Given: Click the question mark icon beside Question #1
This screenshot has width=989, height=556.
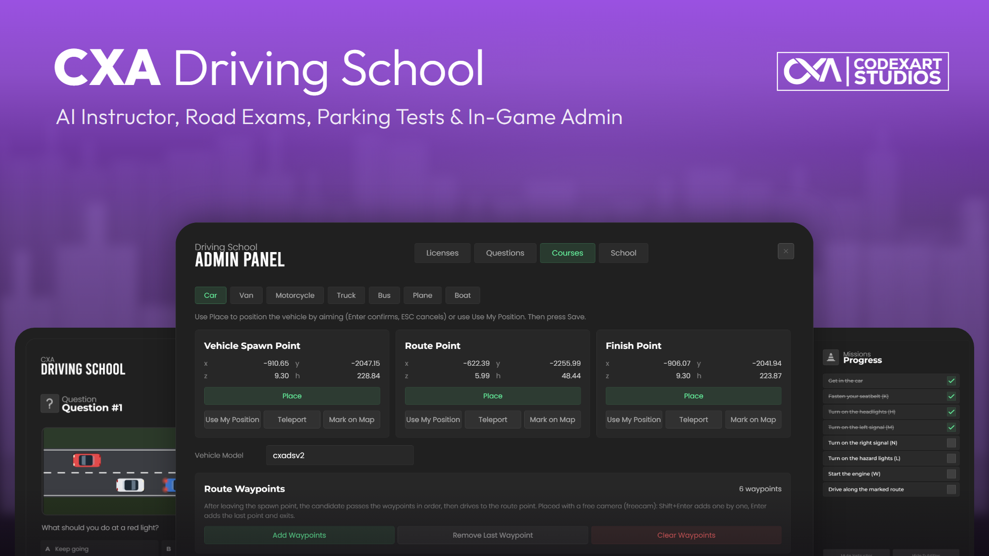Looking at the screenshot, I should (49, 404).
